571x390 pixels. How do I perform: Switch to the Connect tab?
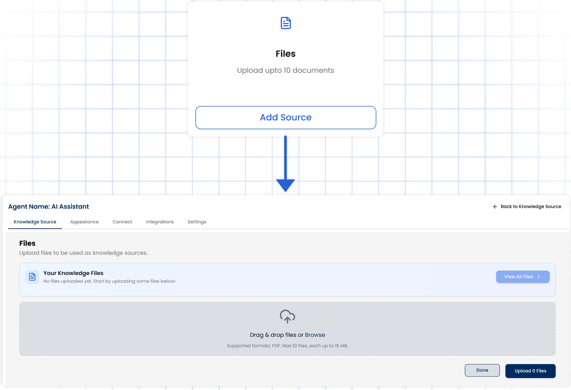[122, 222]
